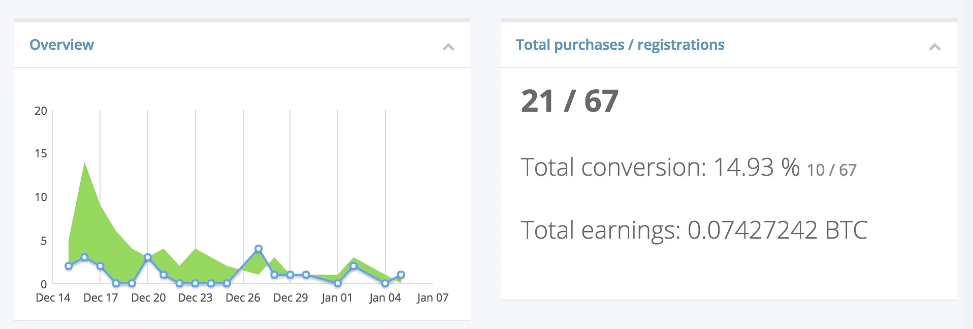Select the last blue data point after Jan 04
973x329 pixels.
[401, 275]
